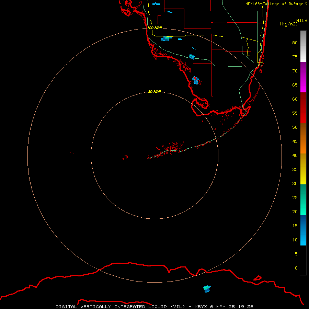
Task: Click the 65 value on the scale
Action: pyautogui.click(x=295, y=85)
